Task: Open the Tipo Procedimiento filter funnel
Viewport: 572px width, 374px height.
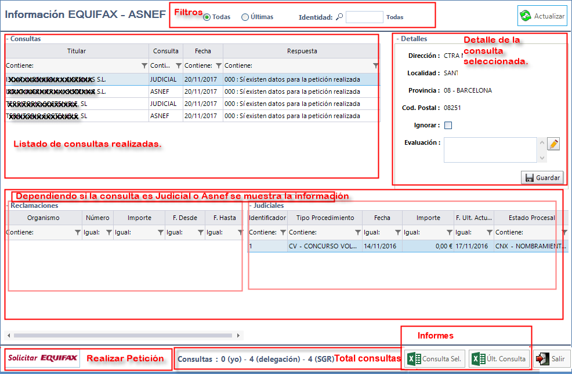Action: tap(358, 232)
